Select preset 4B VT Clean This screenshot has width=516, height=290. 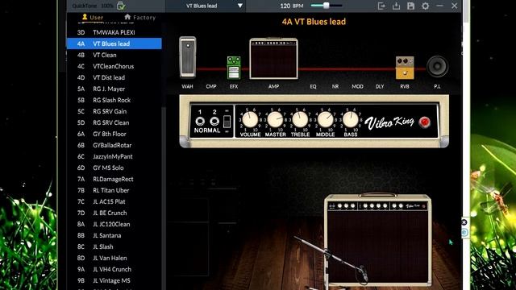pyautogui.click(x=114, y=55)
